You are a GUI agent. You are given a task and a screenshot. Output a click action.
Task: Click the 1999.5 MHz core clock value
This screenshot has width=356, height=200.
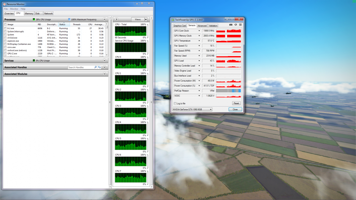point(208,31)
